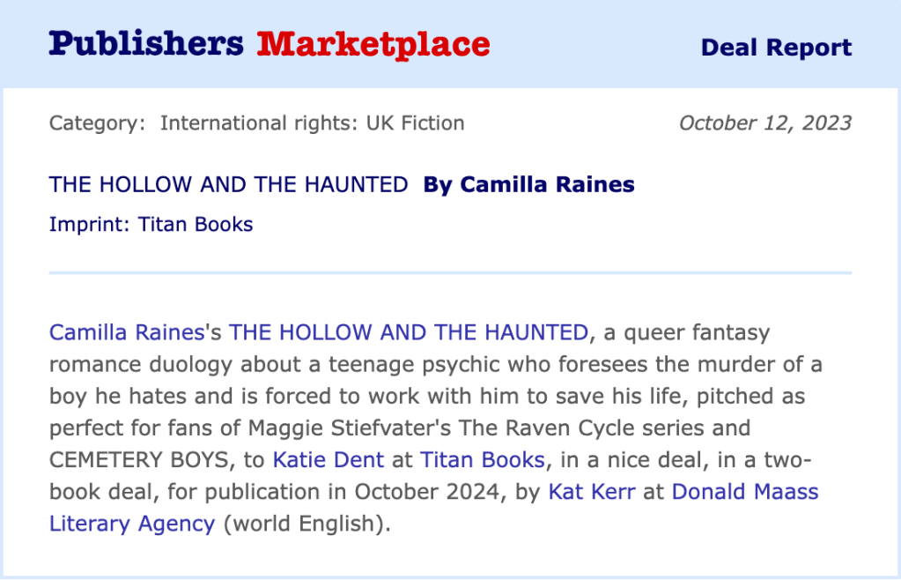Click the October 12, 2023 date
The height and width of the screenshot is (580, 901).
pyautogui.click(x=764, y=123)
